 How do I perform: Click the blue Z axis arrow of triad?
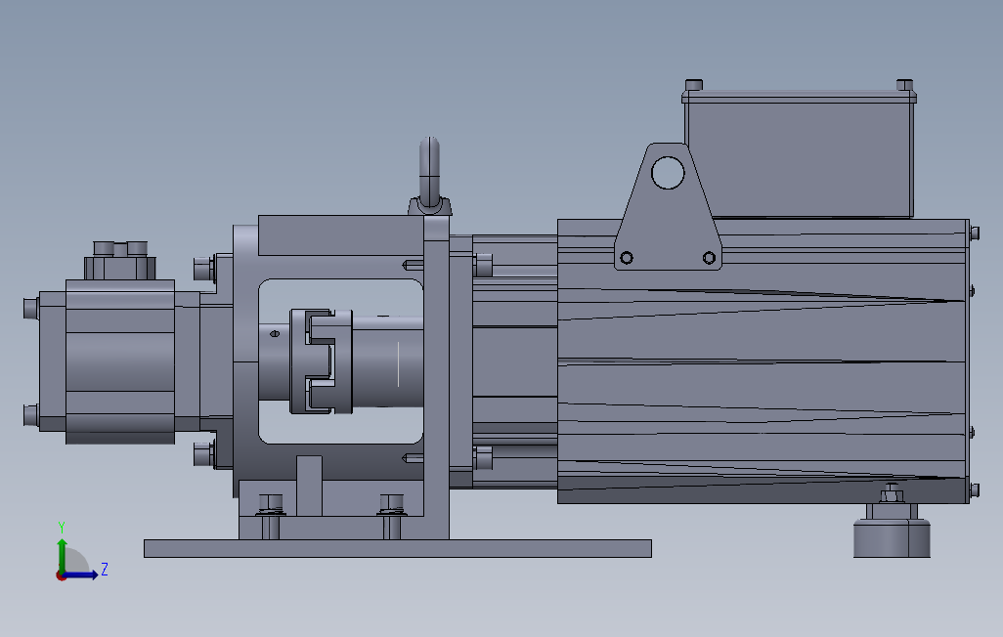[81, 575]
